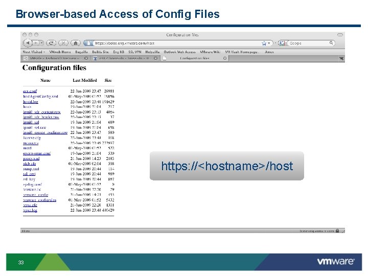Screen dimensions: 368x276
Task: Open the VM Vault Homepage bookmark
Action: click(x=242, y=52)
